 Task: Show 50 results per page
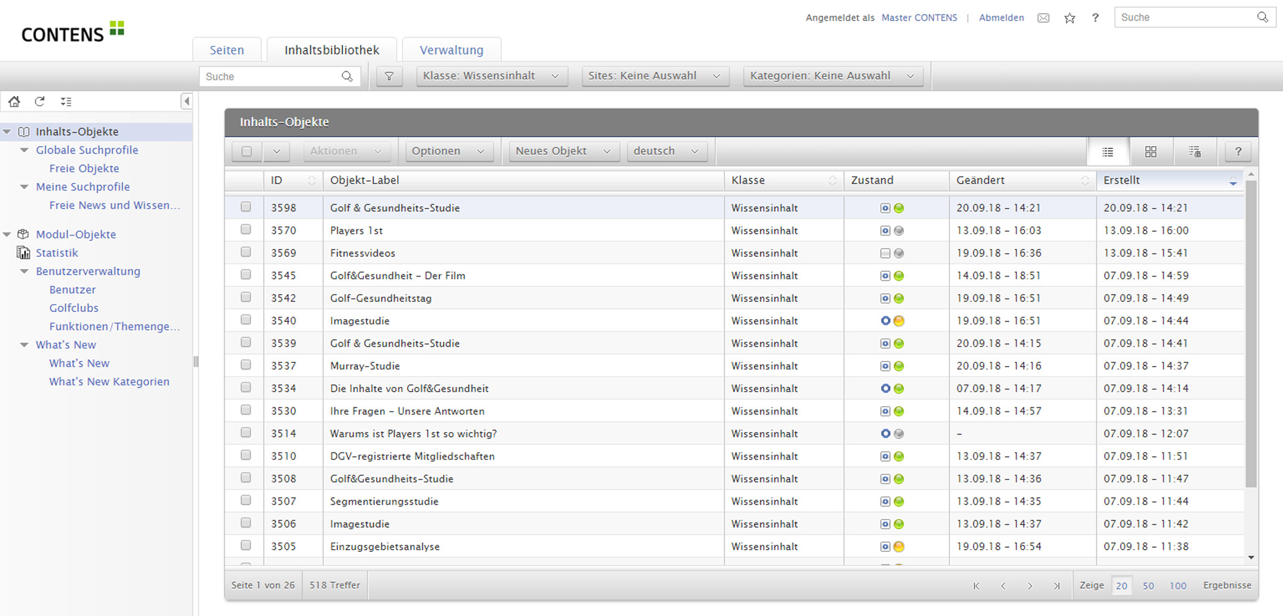coord(1148,586)
